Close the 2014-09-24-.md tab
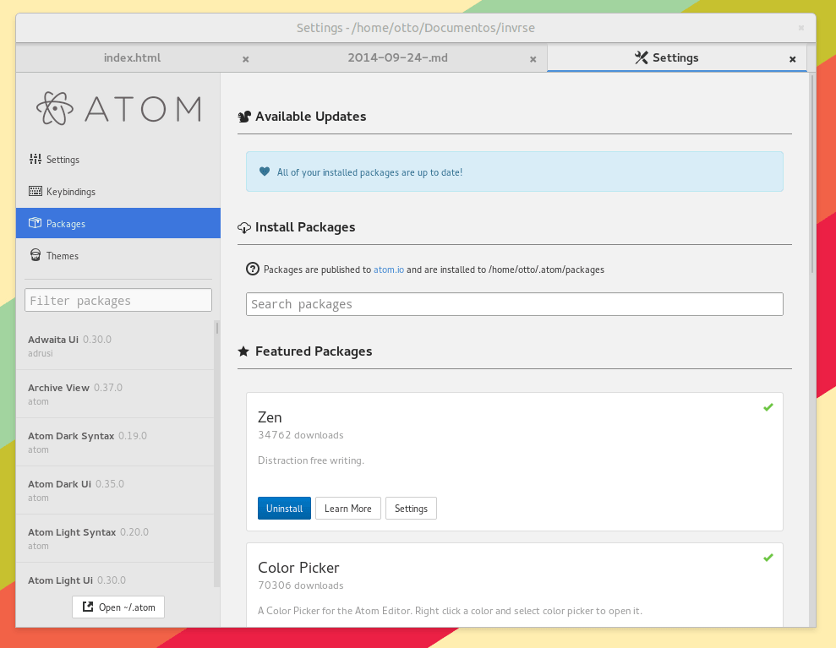The width and height of the screenshot is (836, 648). pyautogui.click(x=533, y=59)
